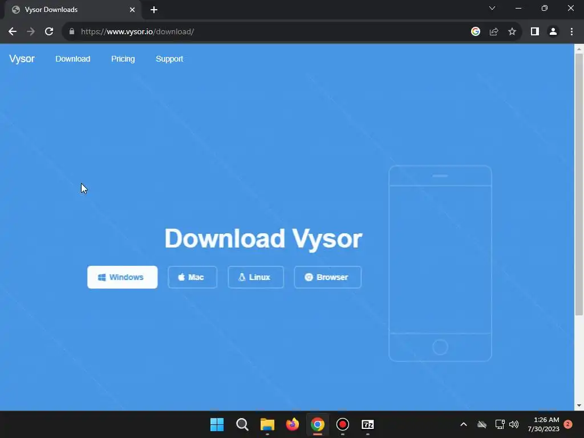The height and width of the screenshot is (438, 584).
Task: Restore down the Chrome window
Action: (545, 8)
